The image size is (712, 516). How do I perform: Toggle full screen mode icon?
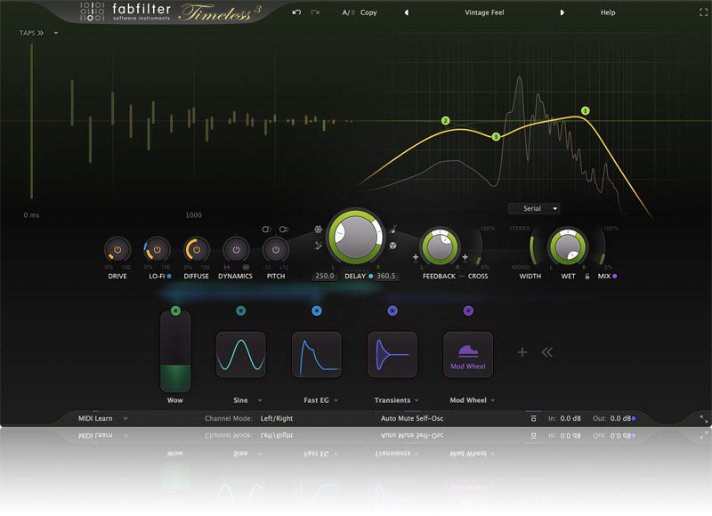coord(703,12)
